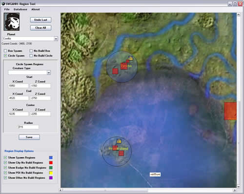244x194 pixels.
Task: Click the Radius input field
Action: click(x=28, y=127)
